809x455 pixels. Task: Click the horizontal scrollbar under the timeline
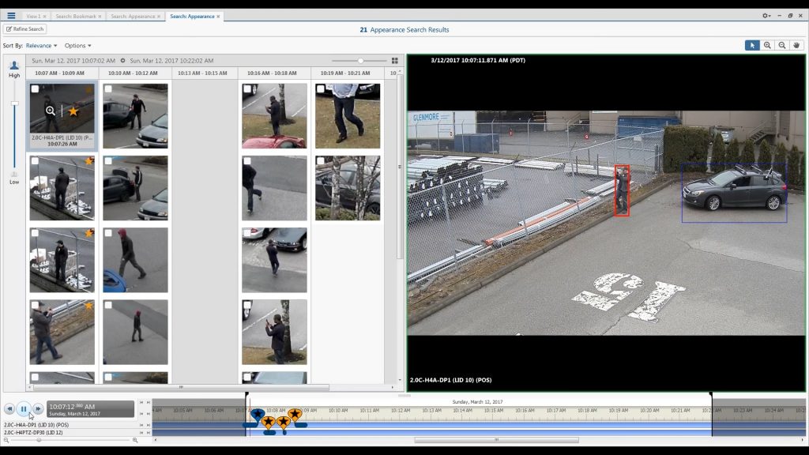click(496, 440)
